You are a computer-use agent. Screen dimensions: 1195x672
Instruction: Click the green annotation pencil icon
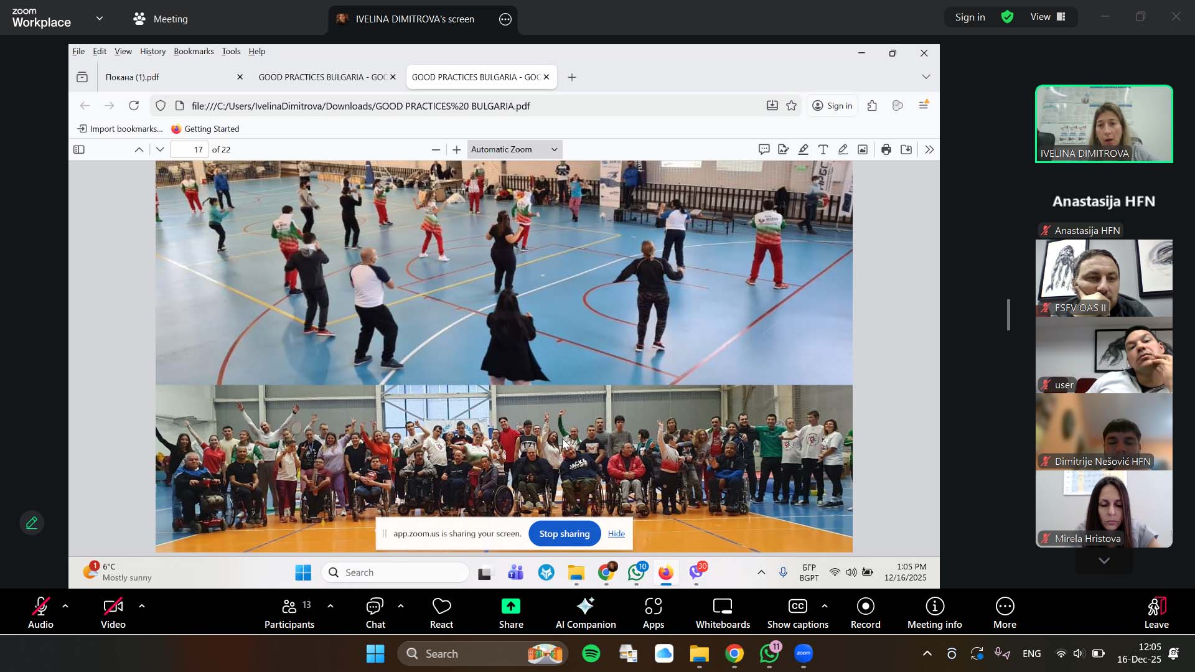[32, 523]
